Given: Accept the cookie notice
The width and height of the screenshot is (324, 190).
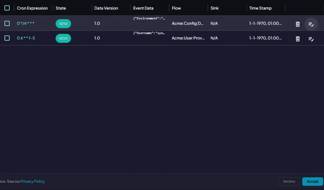Looking at the screenshot, I should coord(313,182).
